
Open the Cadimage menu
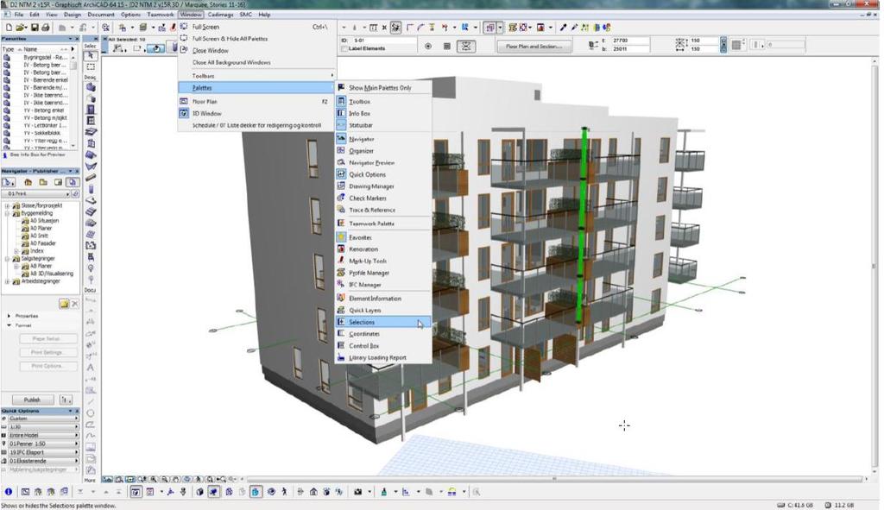[220, 15]
